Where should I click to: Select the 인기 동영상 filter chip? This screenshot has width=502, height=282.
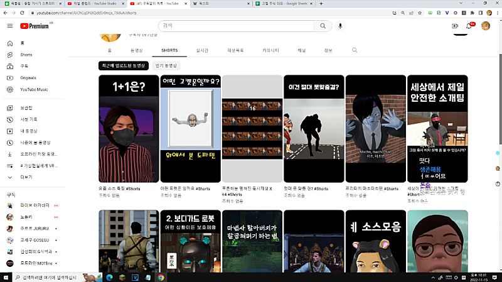[x=166, y=65]
